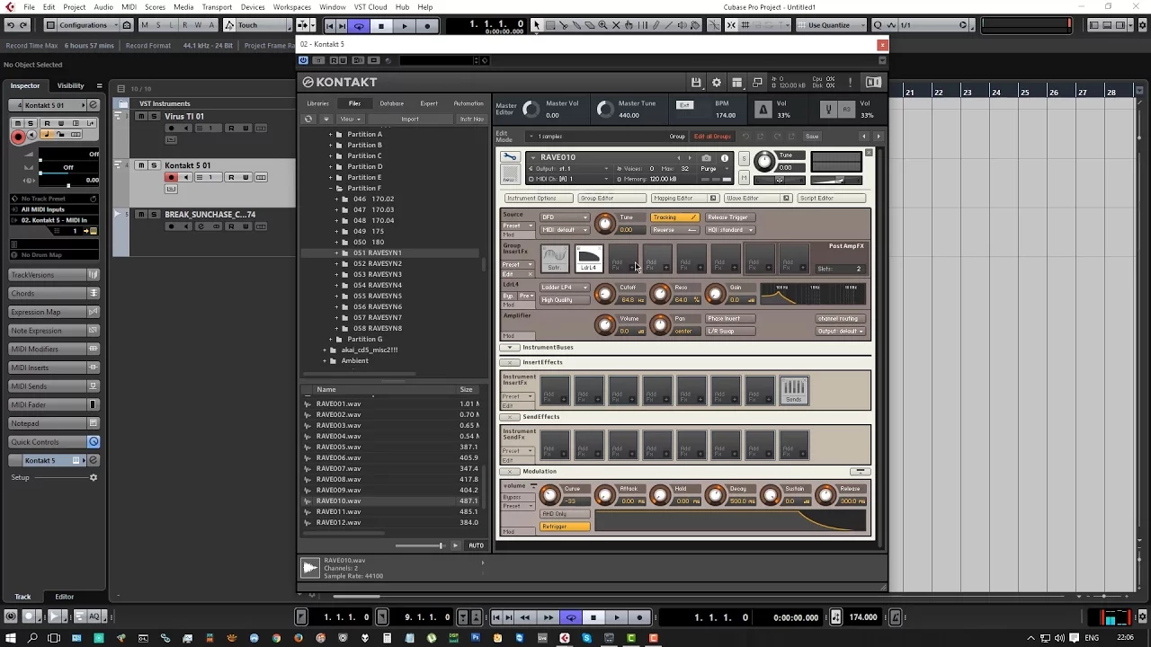
Task: Open the RAVE010 instrument info icon
Action: (x=725, y=157)
